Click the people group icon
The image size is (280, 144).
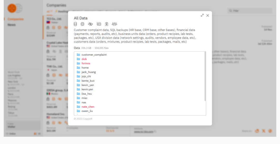[x=114, y=24]
